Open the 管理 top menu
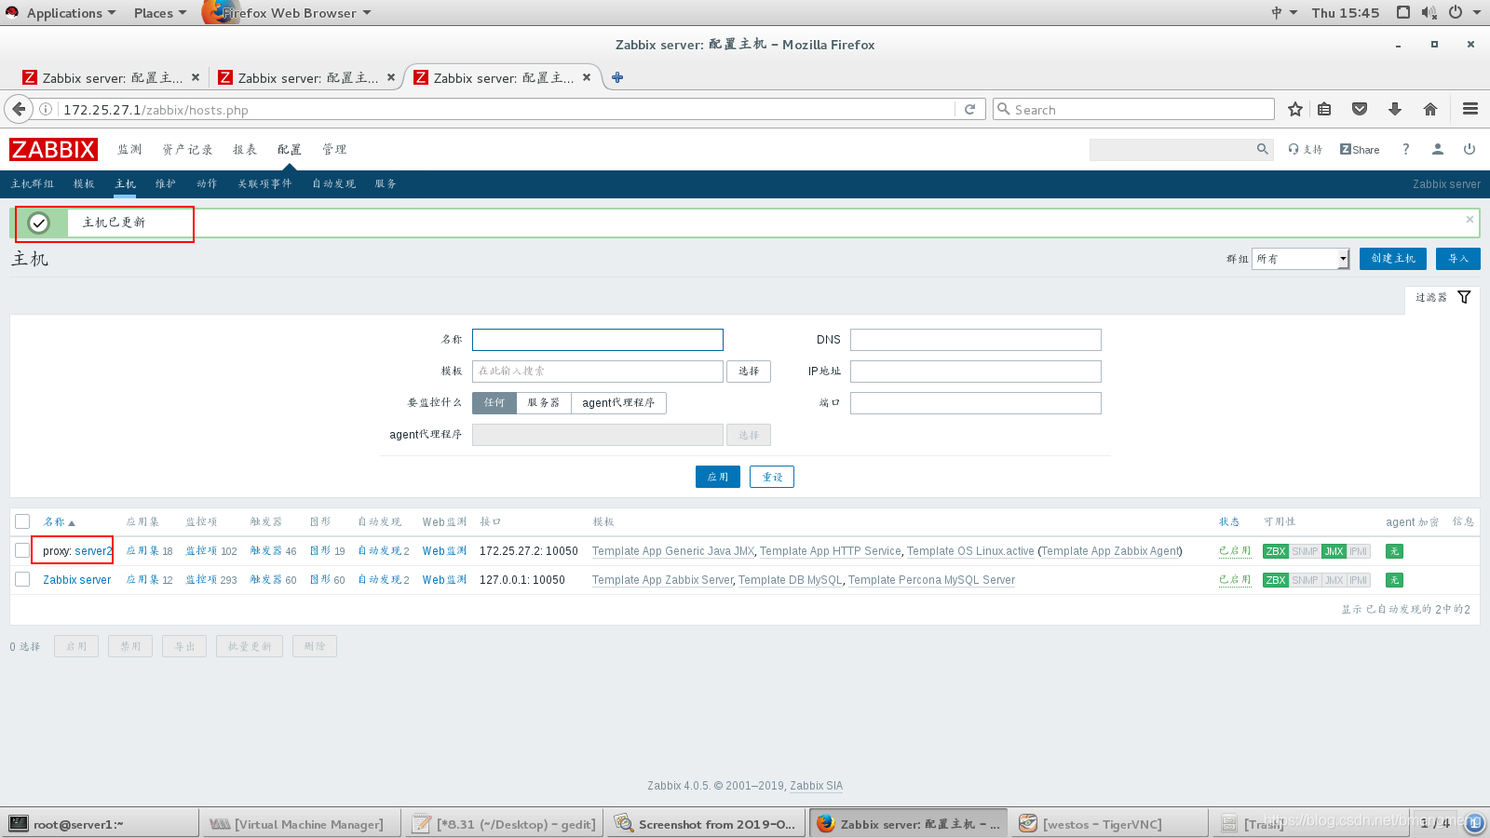The image size is (1490, 838). (334, 149)
